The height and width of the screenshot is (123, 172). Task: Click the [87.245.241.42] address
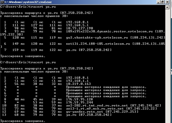(x=146, y=106)
